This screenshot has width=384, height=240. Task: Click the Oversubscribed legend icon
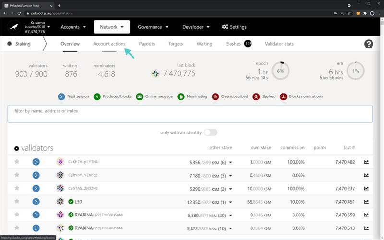click(x=216, y=97)
